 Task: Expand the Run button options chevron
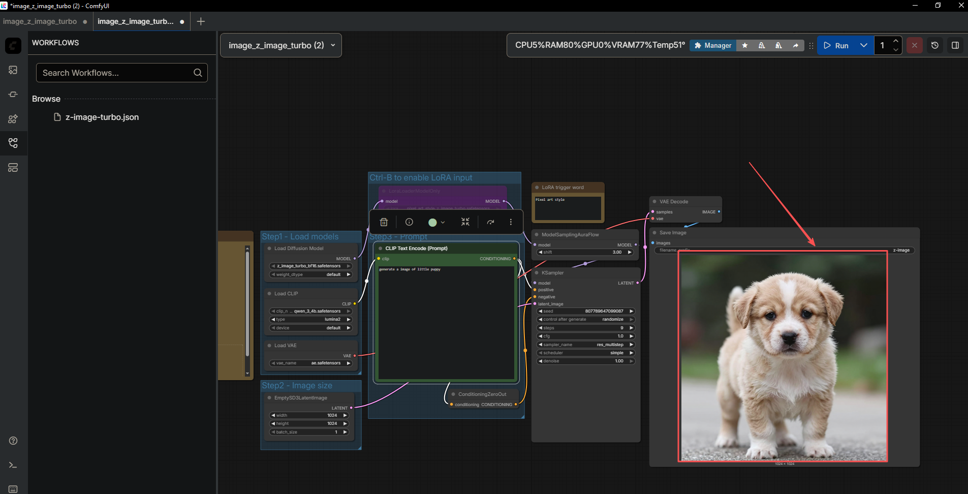click(x=863, y=45)
